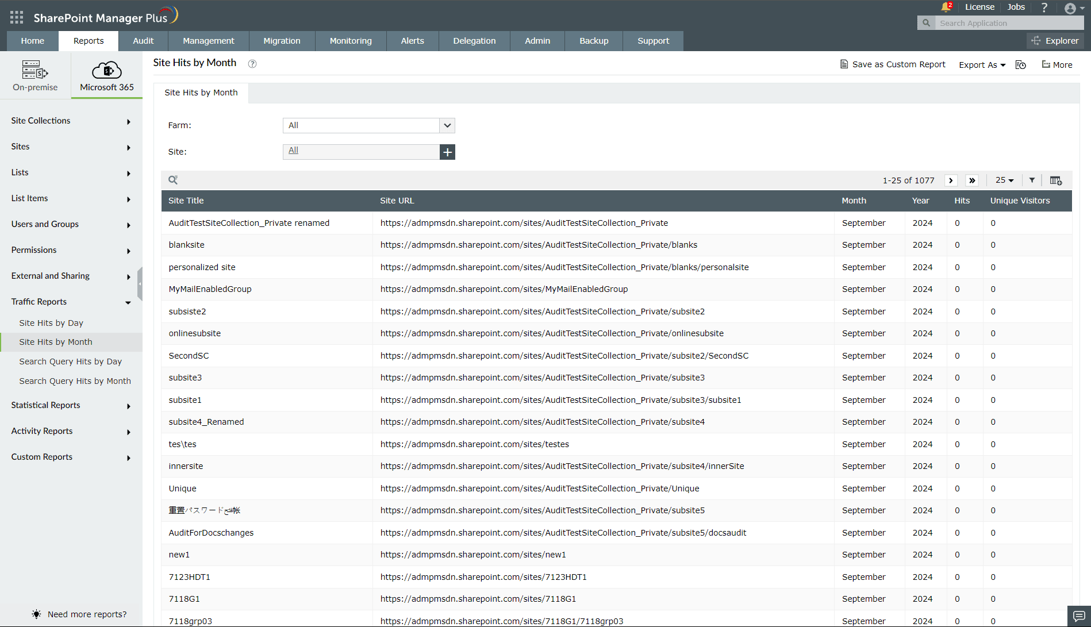
Task: Expand the Custom Reports menu
Action: point(71,457)
